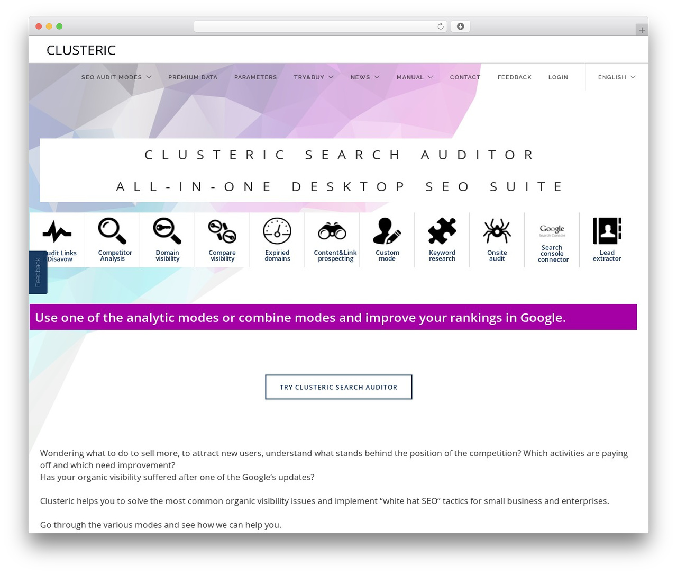Open the Expired domains gauge icon

pyautogui.click(x=277, y=231)
